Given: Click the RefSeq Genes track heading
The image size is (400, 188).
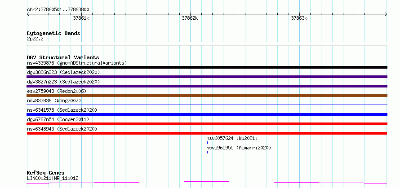Looking at the screenshot, I should click(x=45, y=173).
